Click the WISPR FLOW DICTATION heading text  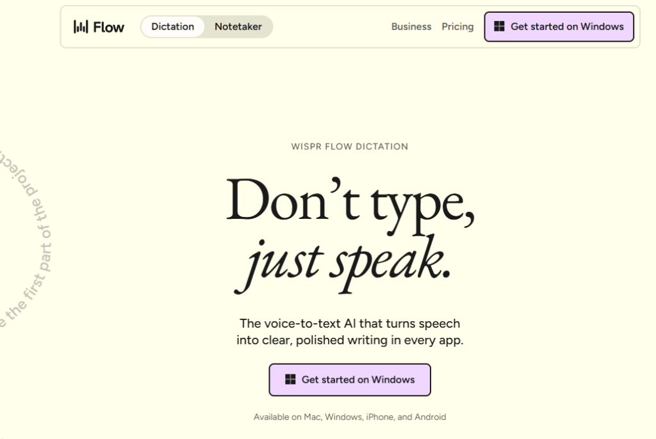point(350,147)
